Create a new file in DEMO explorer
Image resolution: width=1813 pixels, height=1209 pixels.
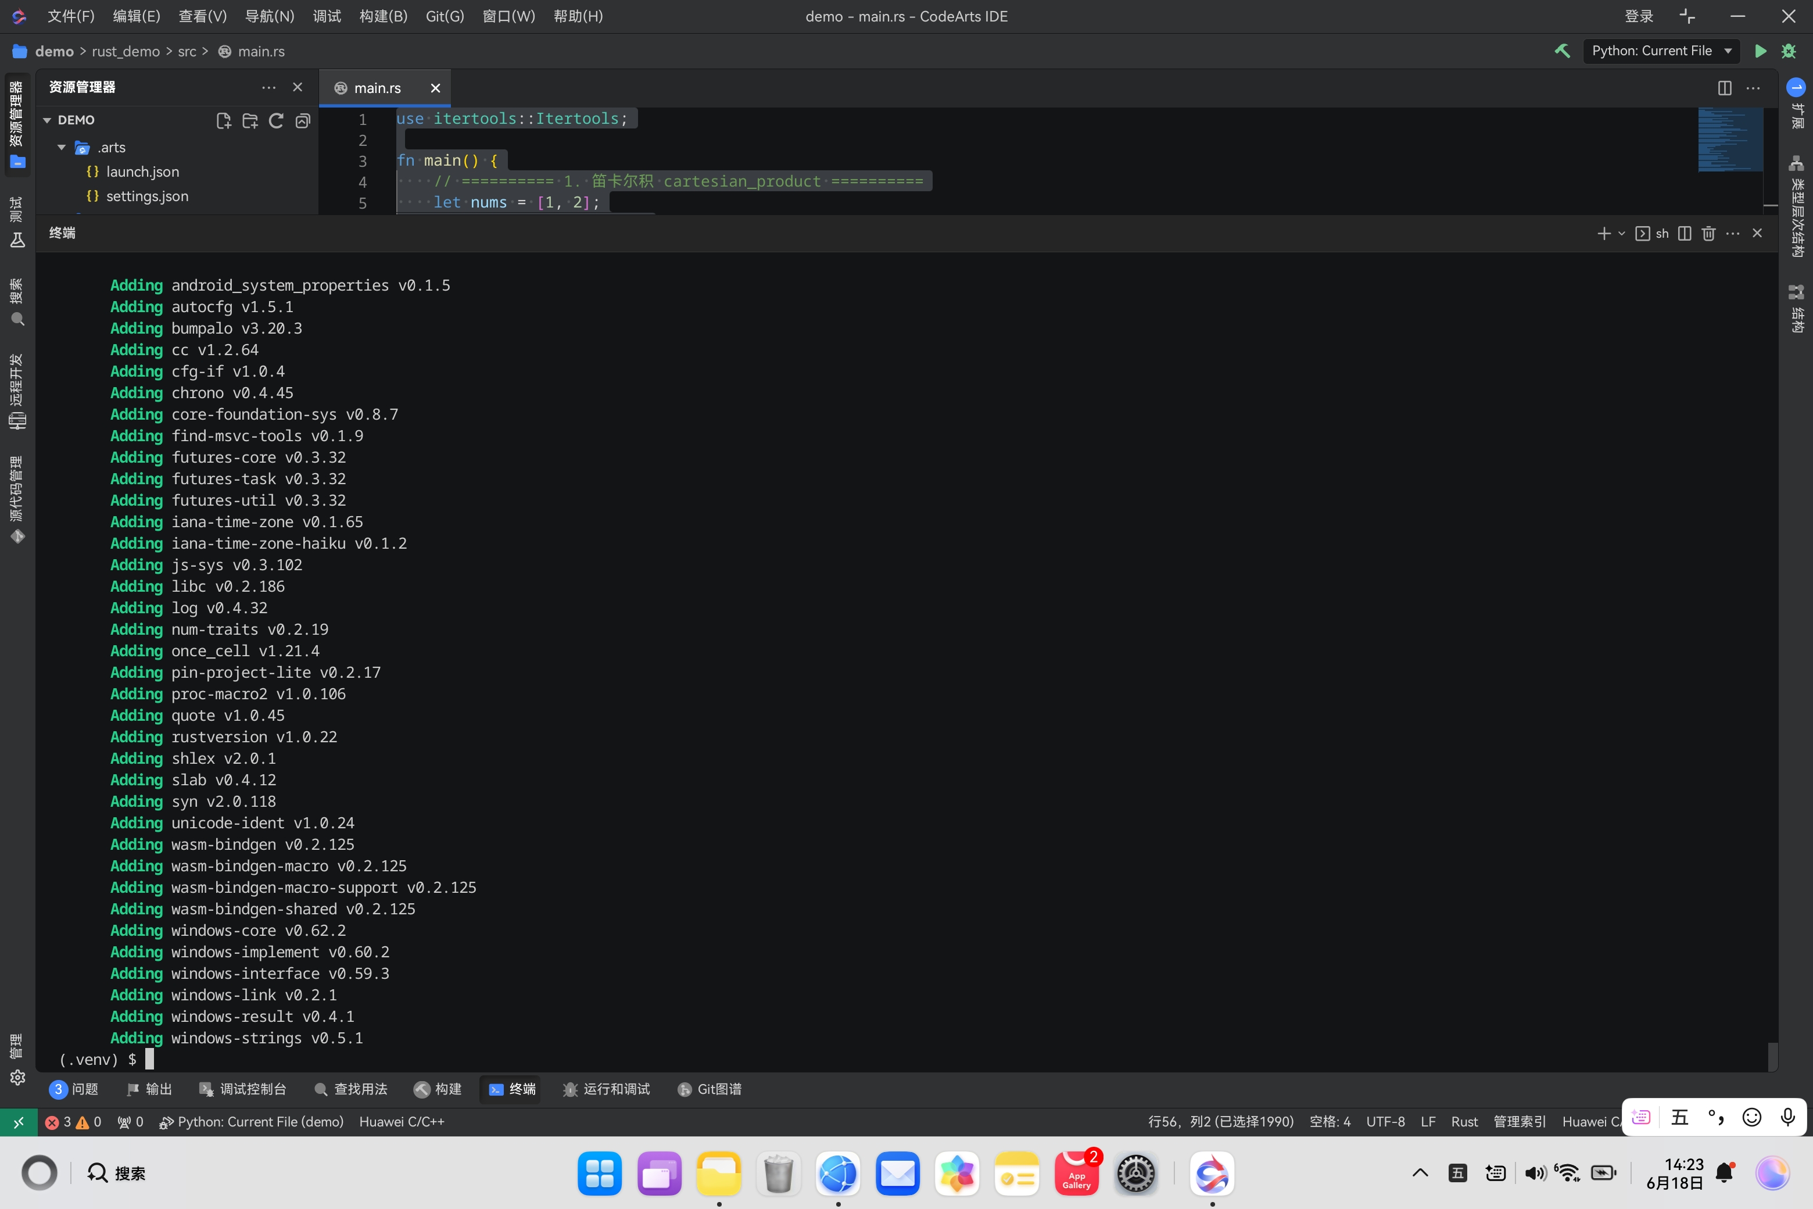click(x=224, y=120)
